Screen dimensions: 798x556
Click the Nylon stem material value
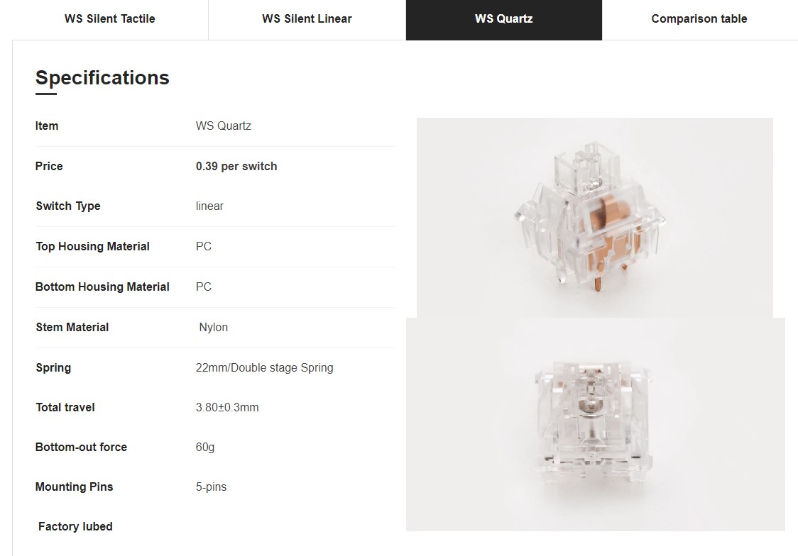(213, 328)
